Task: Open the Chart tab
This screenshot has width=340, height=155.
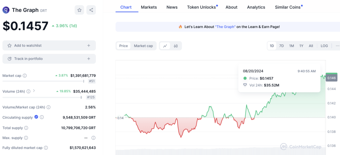Action: pyautogui.click(x=126, y=7)
